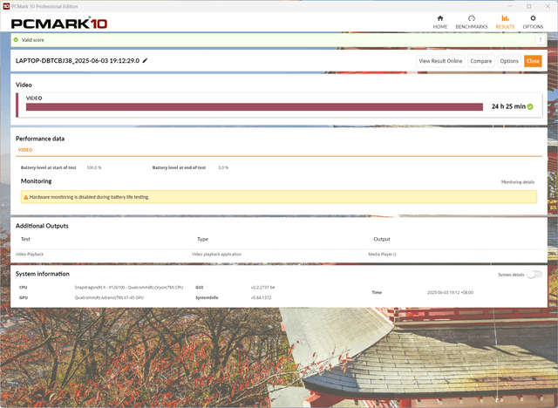Image resolution: width=558 pixels, height=408 pixels.
Task: Click the green checkmark next to 24 h 25 min
Action: point(530,106)
